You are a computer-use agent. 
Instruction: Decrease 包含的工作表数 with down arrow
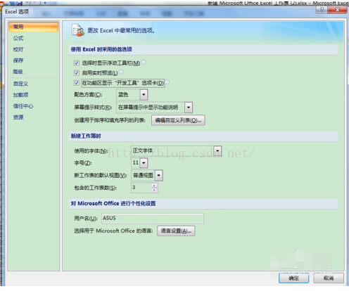(x=154, y=190)
